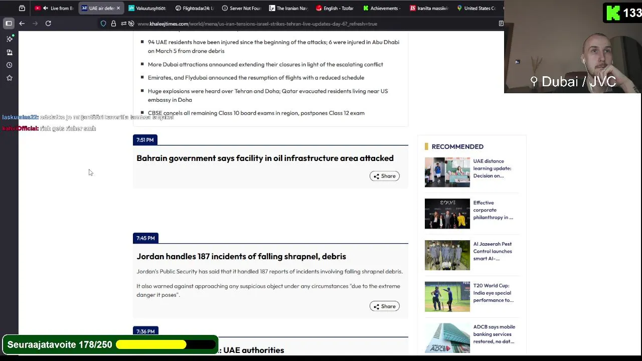The width and height of the screenshot is (642, 361).
Task: Open the Bookmarks star sidebar icon
Action: coord(9,78)
